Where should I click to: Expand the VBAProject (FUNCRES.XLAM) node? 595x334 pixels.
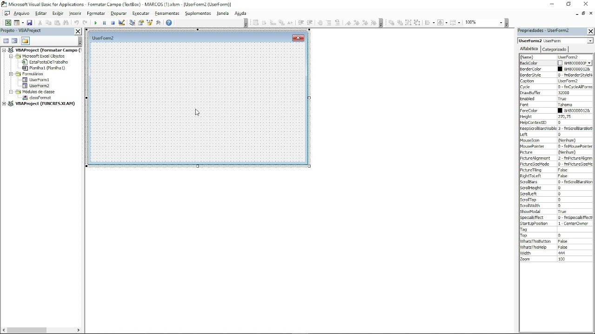[4, 103]
